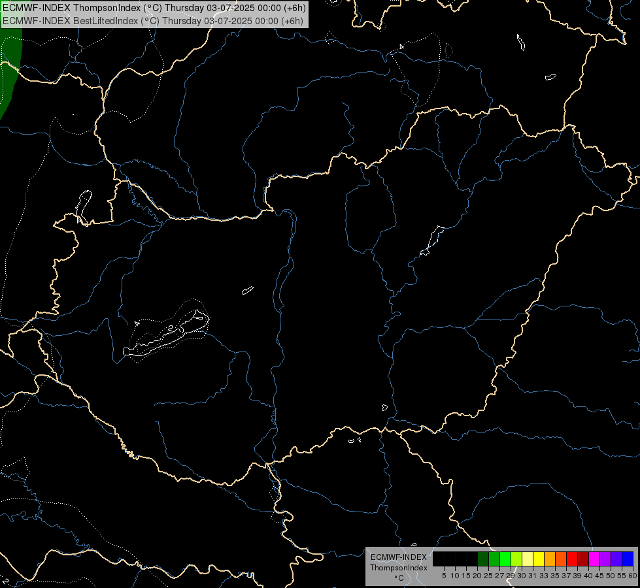Click the legend tick value 5

click(444, 576)
